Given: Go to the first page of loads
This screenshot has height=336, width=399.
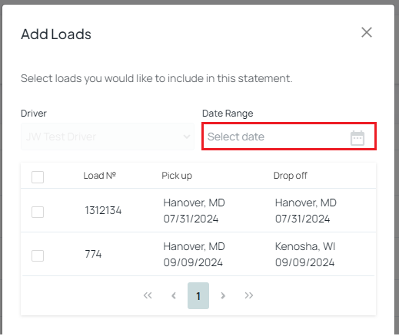Looking at the screenshot, I should coord(148,295).
